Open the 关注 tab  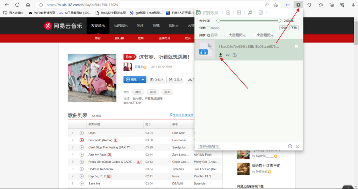pos(140,26)
